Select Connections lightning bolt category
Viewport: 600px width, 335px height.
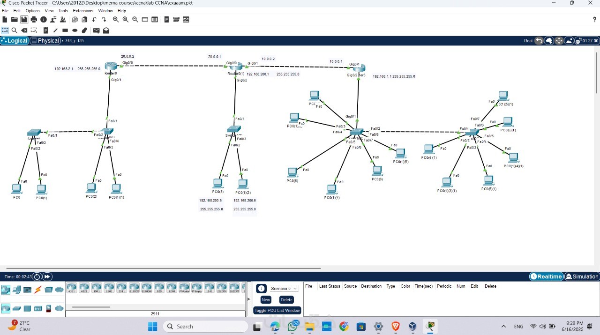38,290
